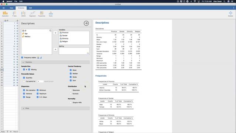Uncheck the N sample size checkbox
Screen dimensions: 236x133
(x=24, y=69)
